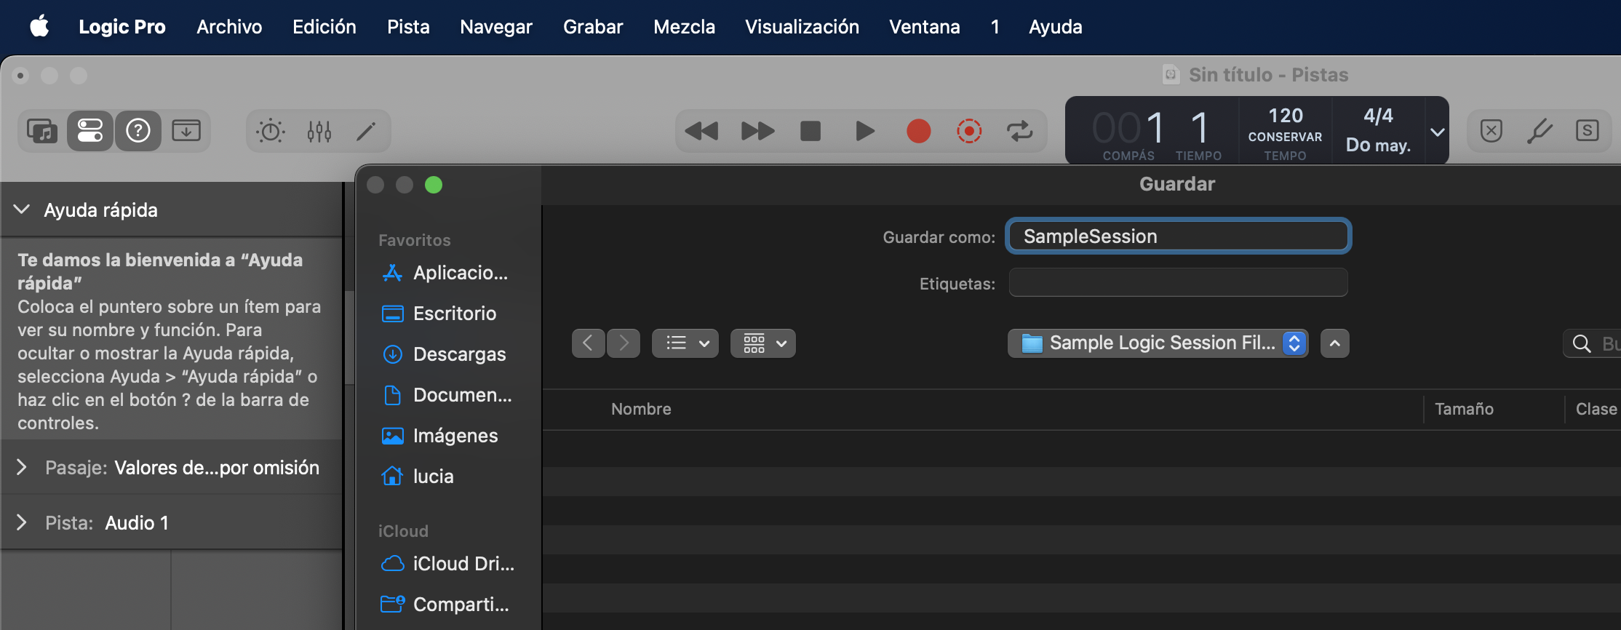This screenshot has width=1621, height=630.
Task: Expand the Pasaje inspector section
Action: pos(22,467)
